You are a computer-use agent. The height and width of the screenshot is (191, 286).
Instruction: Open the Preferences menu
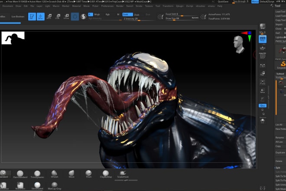[x=107, y=6]
